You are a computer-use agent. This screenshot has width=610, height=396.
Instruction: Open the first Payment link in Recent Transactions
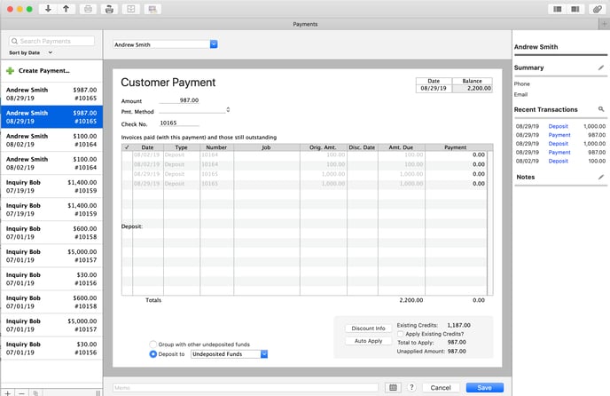coord(559,135)
